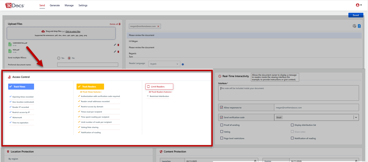The width and height of the screenshot is (368, 162).
Task: Toggle the Send verification code checkbox
Action: [x=221, y=117]
